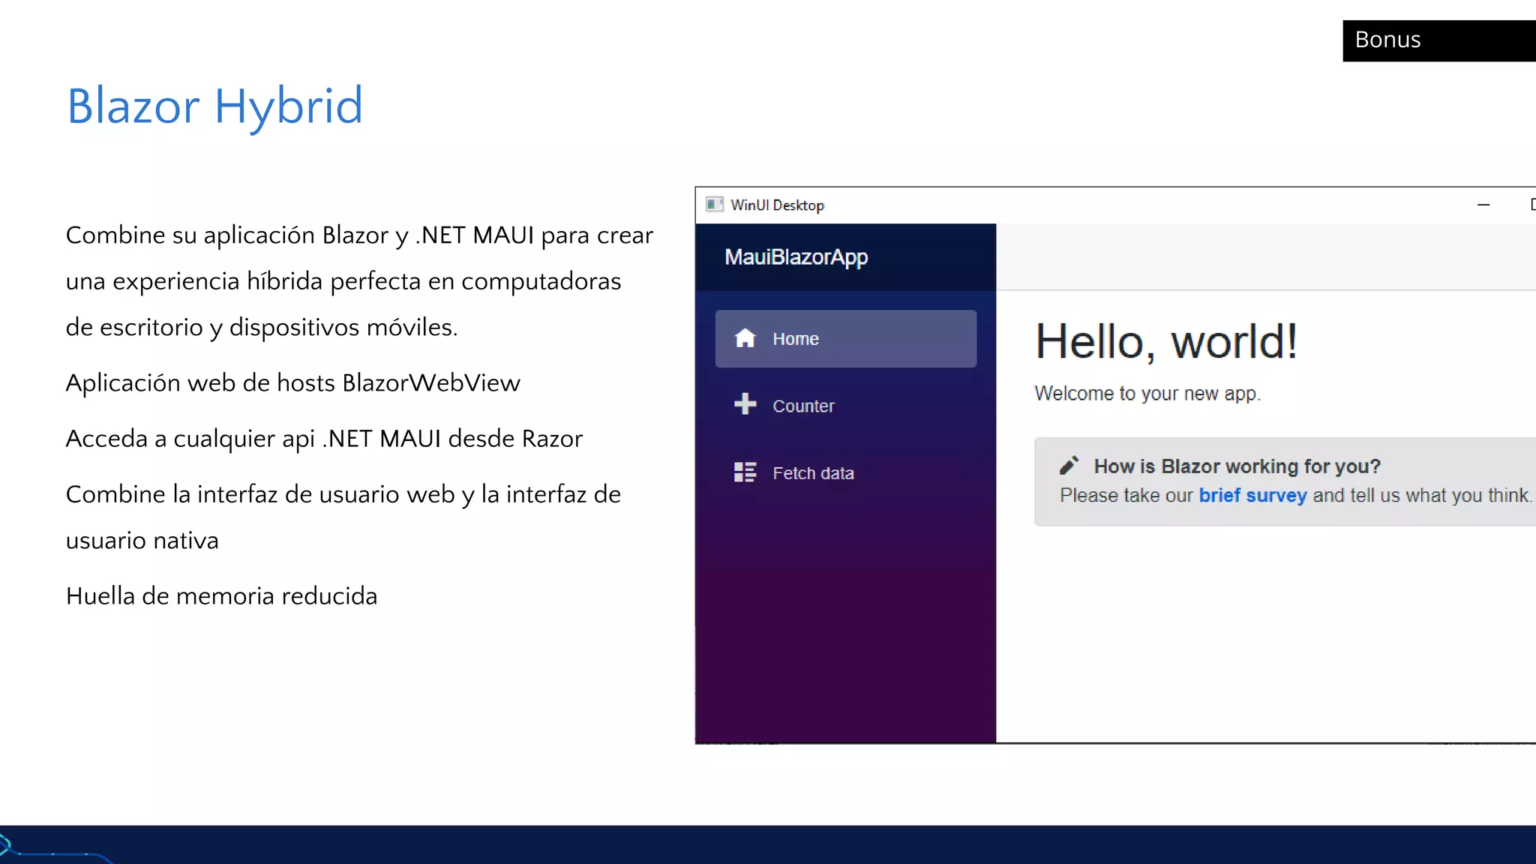
Task: Click the WinUI Desktop title text
Action: point(777,205)
